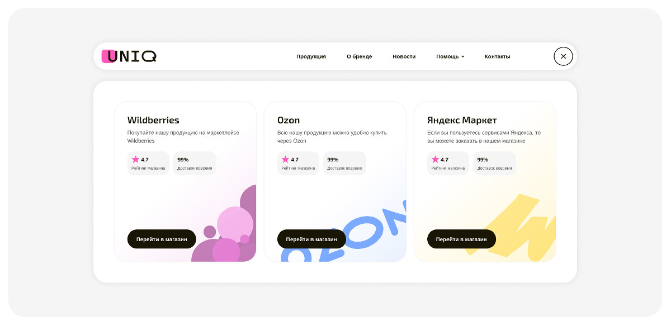This screenshot has width=671, height=326.
Task: Click the 4.7 rating on Wildberries card
Action: click(x=148, y=163)
